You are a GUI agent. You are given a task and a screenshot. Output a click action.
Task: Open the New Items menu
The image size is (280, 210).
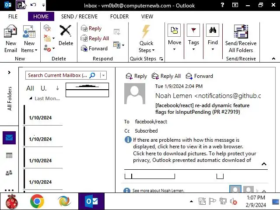[29, 39]
